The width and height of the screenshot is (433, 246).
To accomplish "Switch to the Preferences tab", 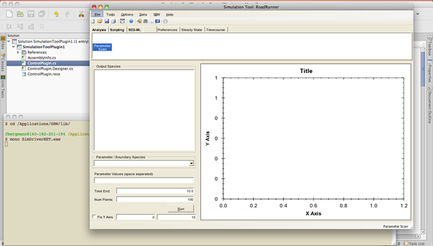I will (x=167, y=30).
